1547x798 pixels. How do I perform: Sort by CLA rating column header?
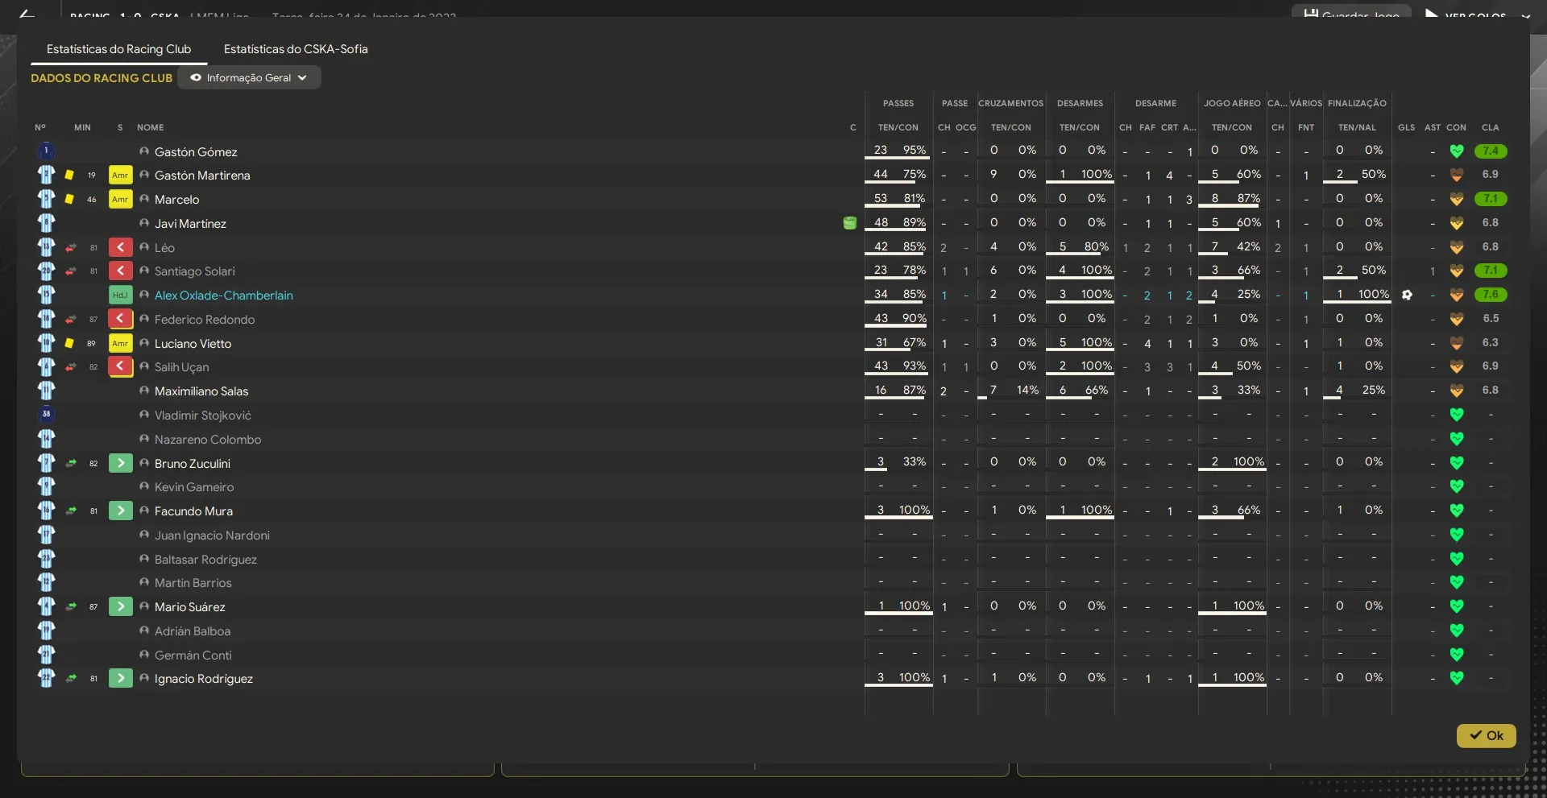[x=1490, y=127]
